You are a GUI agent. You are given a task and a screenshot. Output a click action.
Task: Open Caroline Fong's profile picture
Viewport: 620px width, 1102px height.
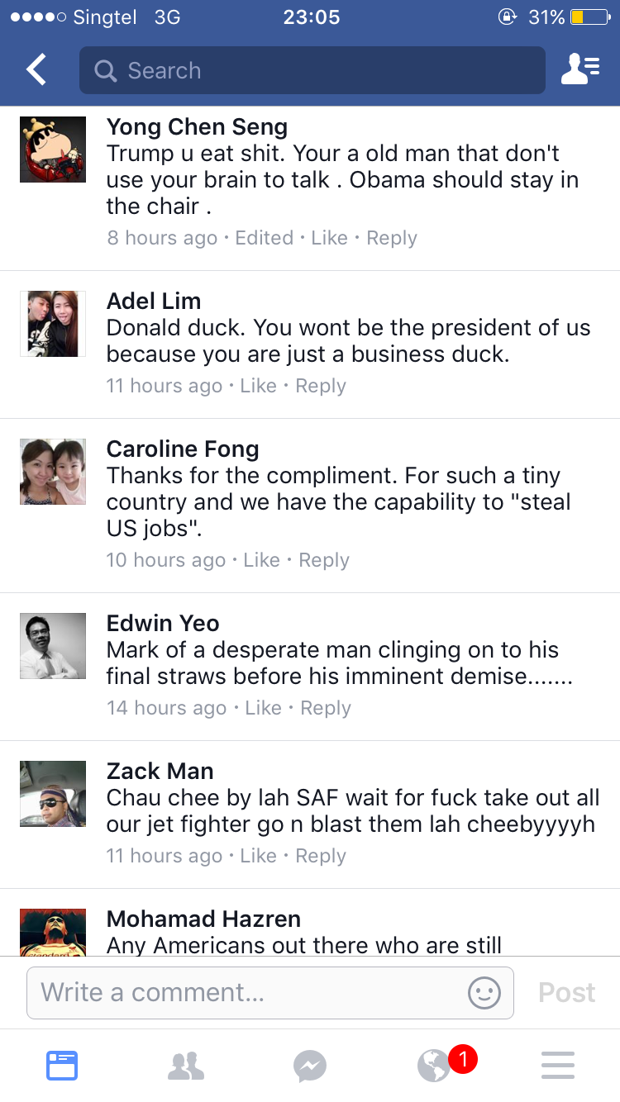53,472
